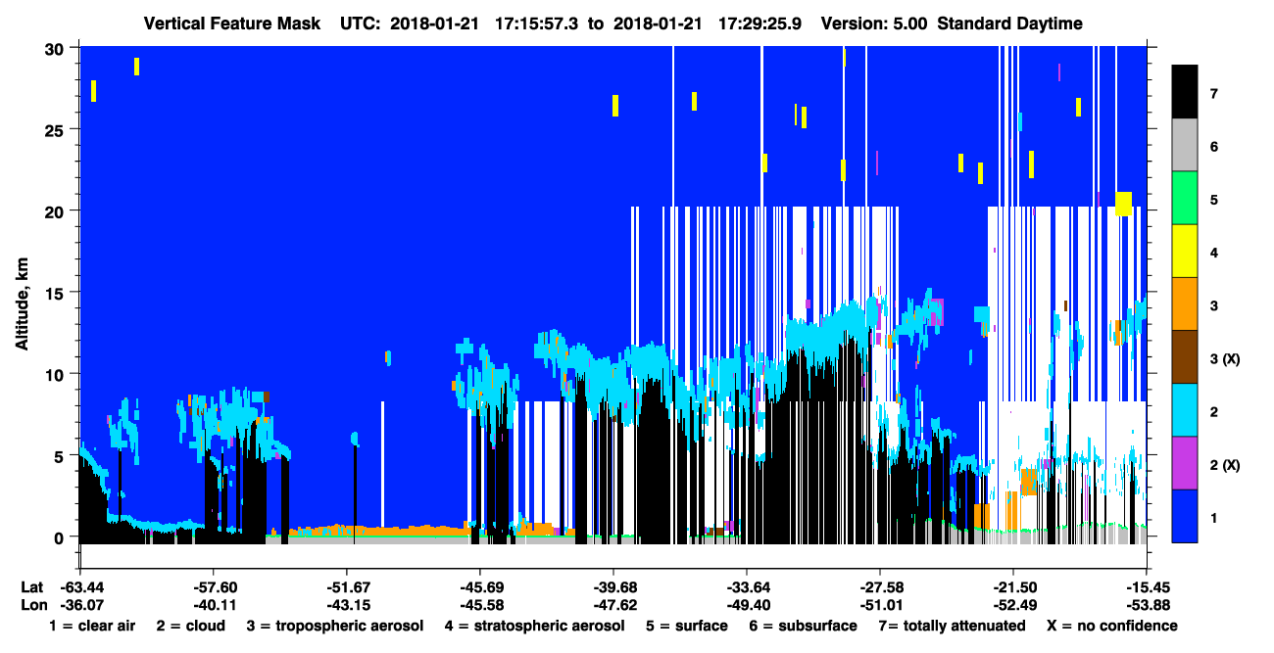Select latitude value '-33.64'
Image resolution: width=1274 pixels, height=653 pixels.
click(747, 586)
